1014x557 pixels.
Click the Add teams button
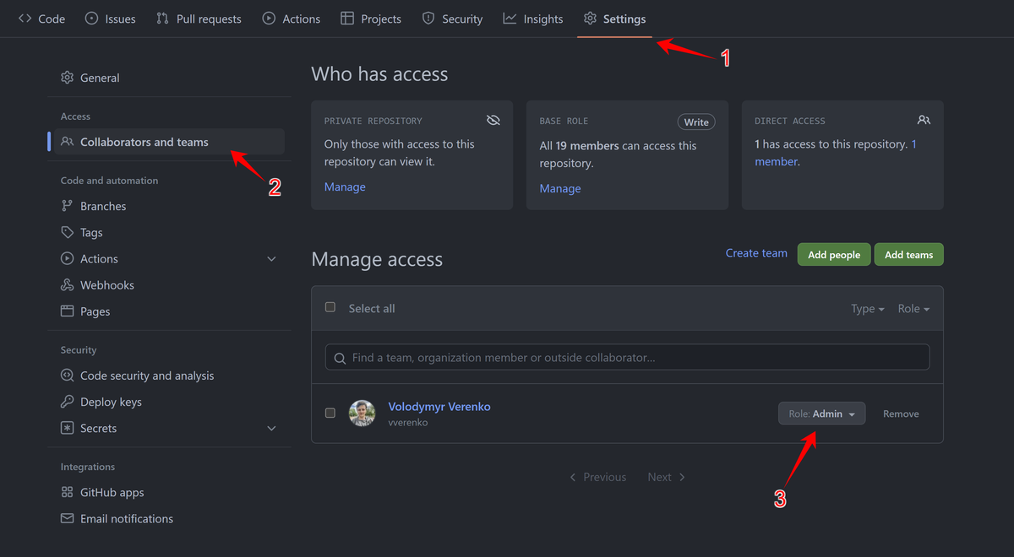(x=908, y=255)
